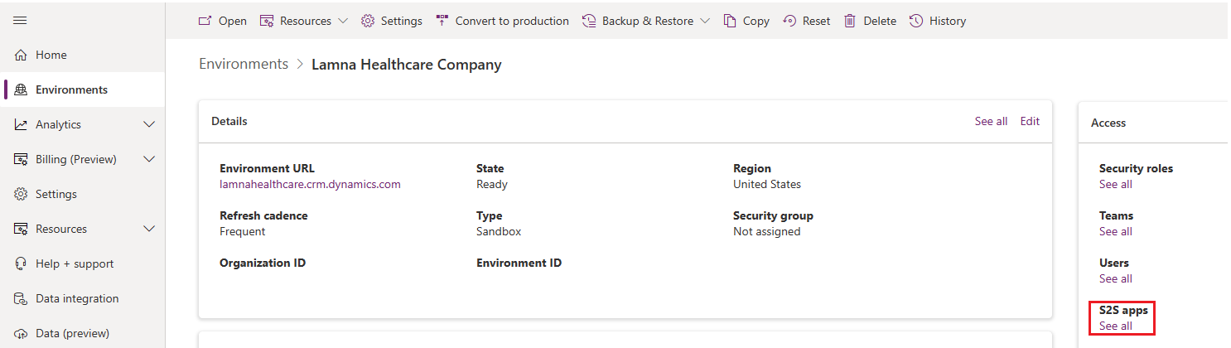The height and width of the screenshot is (348, 1231).
Task: Click the Settings gear icon in toolbar
Action: click(368, 21)
